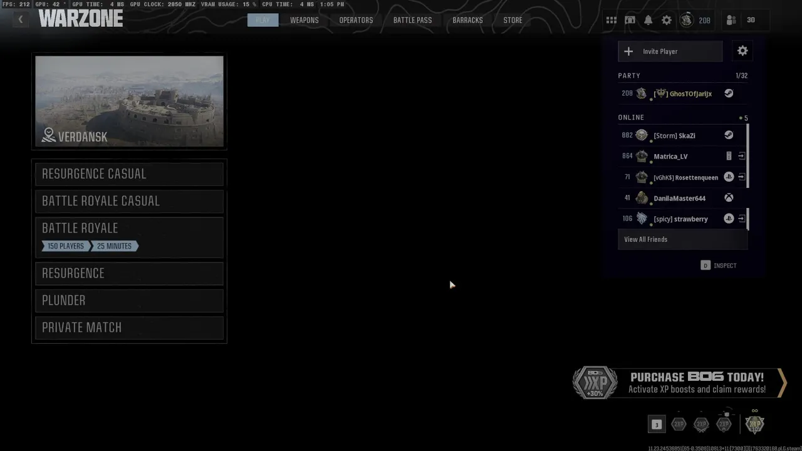Select friend [Storm] SkaZi

click(682, 135)
